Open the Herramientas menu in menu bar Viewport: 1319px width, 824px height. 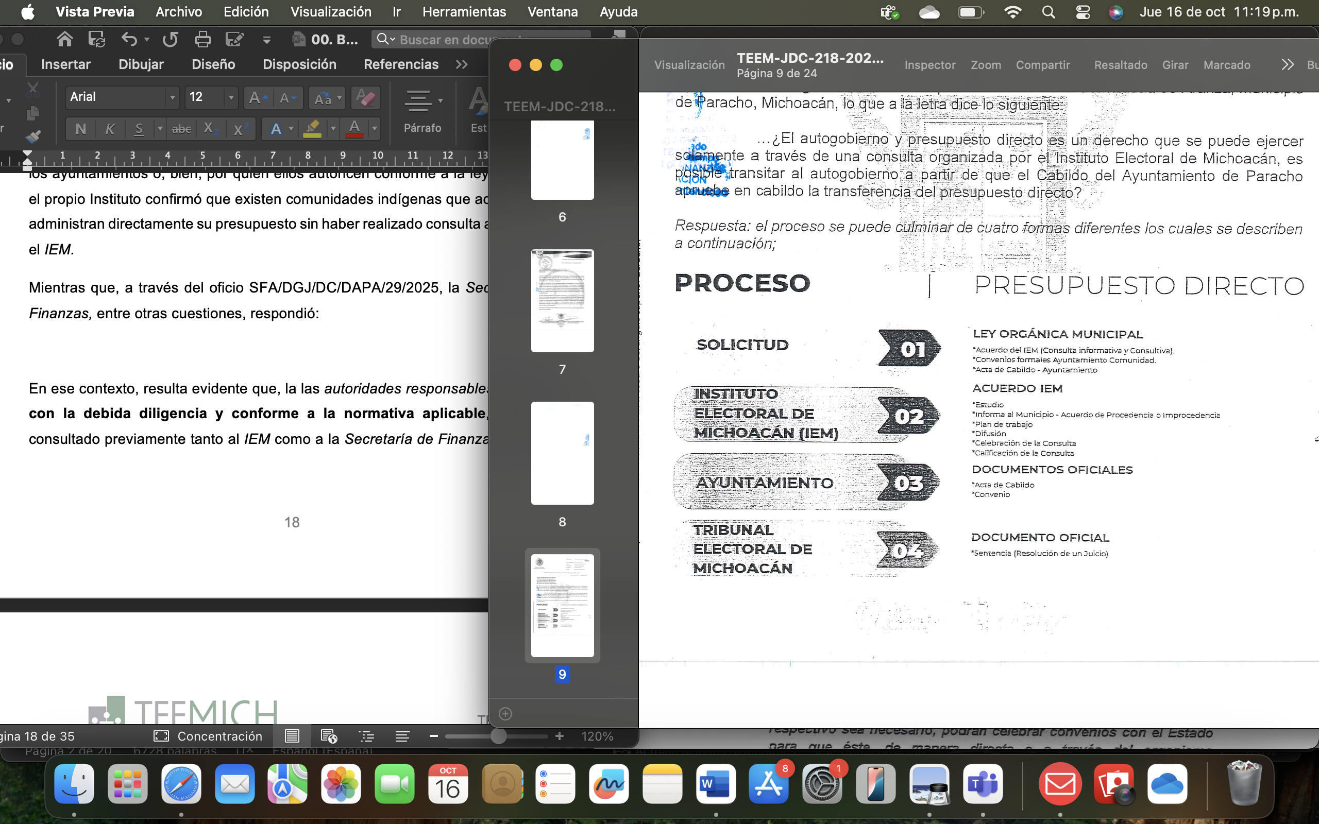(464, 12)
